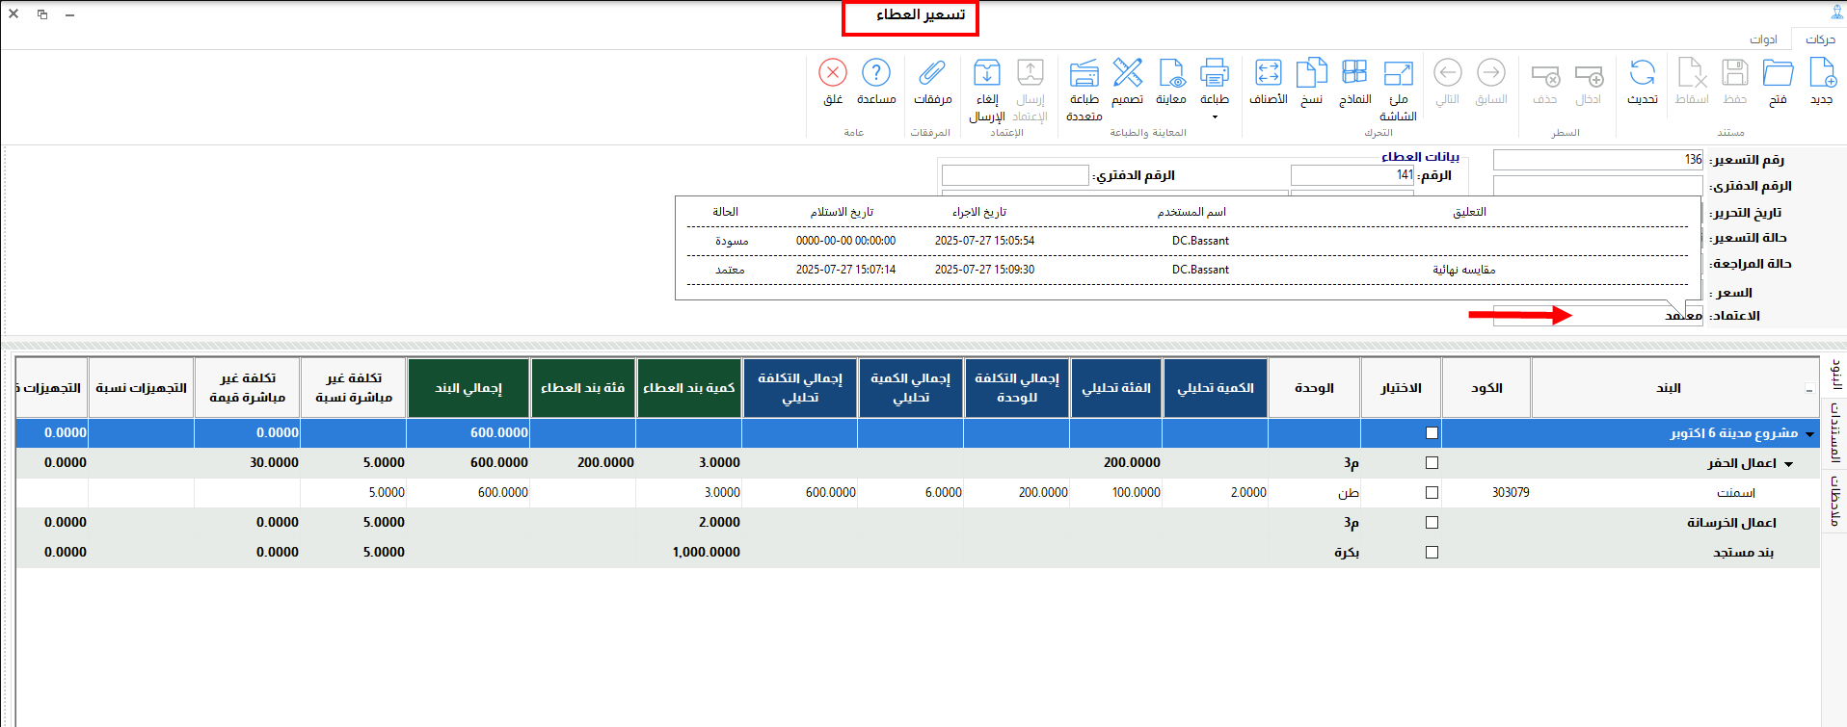The height and width of the screenshot is (727, 1847).
Task: Go to السابق (Previous) record arrow
Action: point(1491,72)
